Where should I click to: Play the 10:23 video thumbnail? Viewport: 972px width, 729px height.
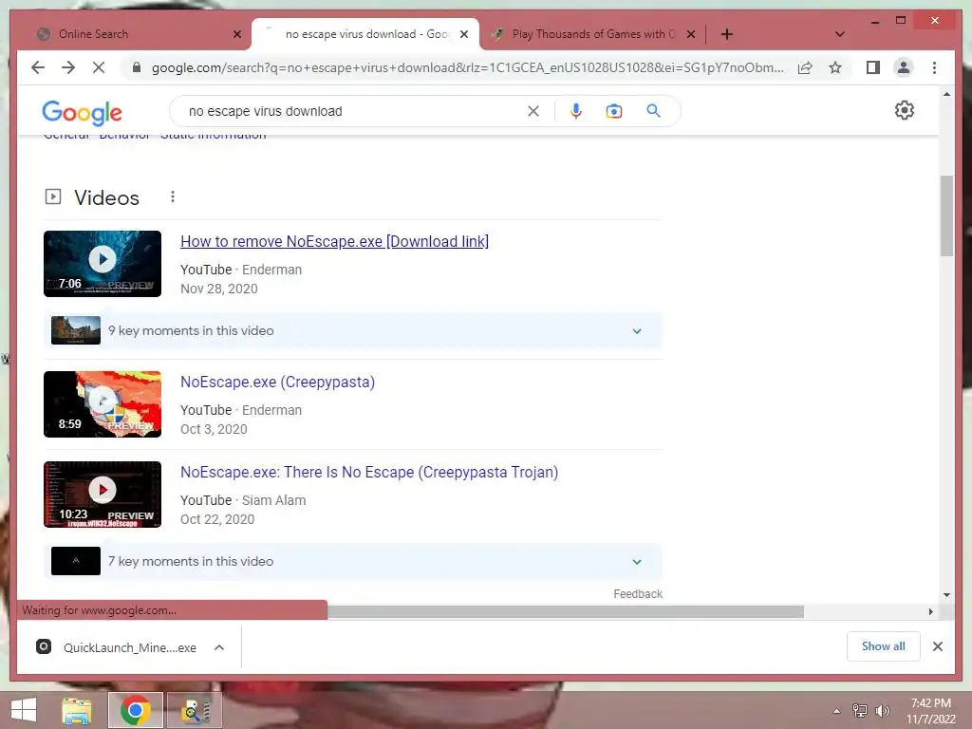pos(103,494)
